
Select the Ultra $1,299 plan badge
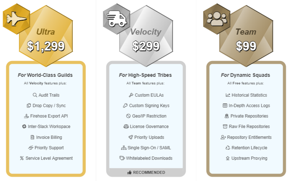coord(46,36)
